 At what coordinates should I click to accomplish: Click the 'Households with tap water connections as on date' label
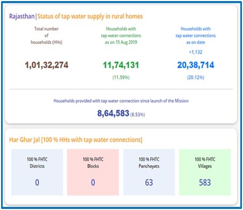pyautogui.click(x=196, y=35)
